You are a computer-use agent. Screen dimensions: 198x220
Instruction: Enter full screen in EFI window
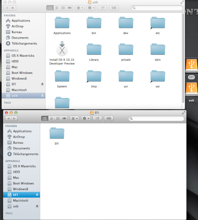tap(183, 112)
